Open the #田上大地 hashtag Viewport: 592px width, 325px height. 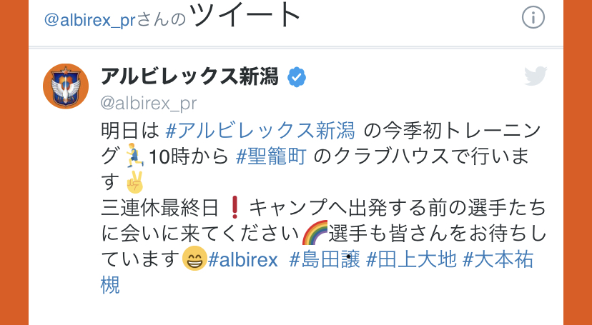tap(412, 260)
